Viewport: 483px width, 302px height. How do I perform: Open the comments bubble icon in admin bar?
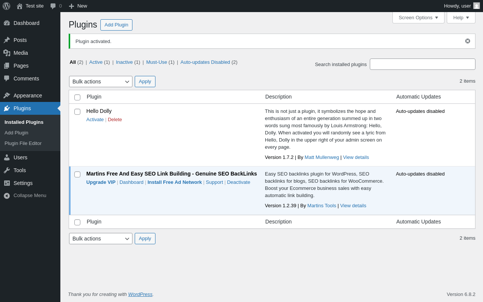[x=53, y=6]
